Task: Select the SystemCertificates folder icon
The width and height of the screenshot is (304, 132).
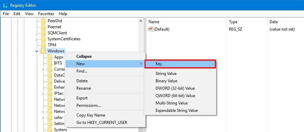Action: [x=43, y=39]
